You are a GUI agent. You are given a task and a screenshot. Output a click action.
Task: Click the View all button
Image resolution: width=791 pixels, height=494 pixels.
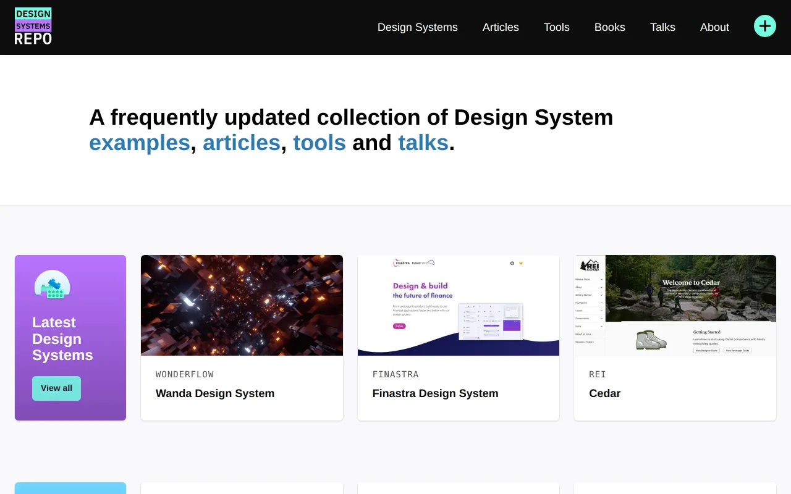[56, 388]
